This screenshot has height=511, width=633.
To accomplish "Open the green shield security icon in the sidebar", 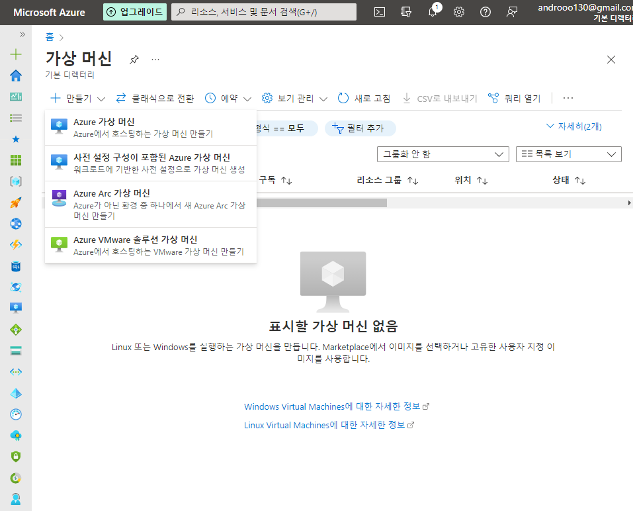I will [x=16, y=457].
